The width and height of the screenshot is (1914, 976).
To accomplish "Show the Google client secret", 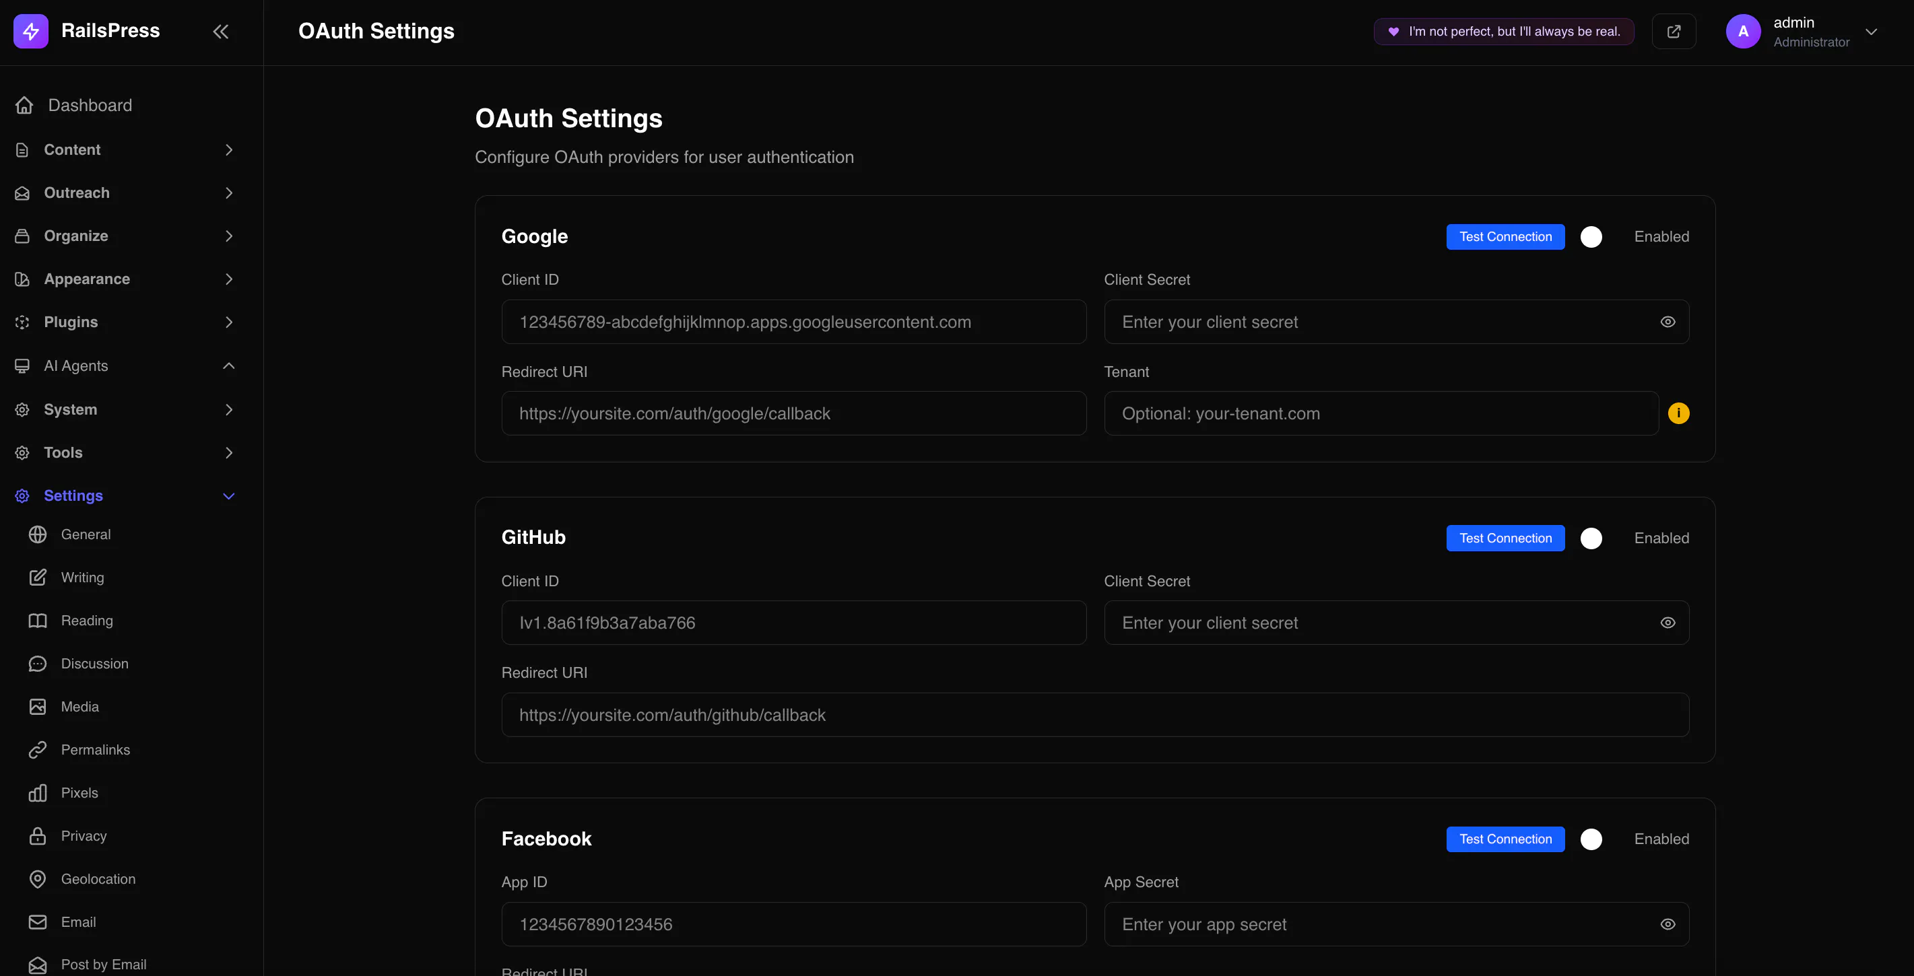I will coord(1668,322).
